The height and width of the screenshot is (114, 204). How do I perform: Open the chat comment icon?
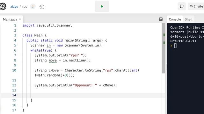182,6
